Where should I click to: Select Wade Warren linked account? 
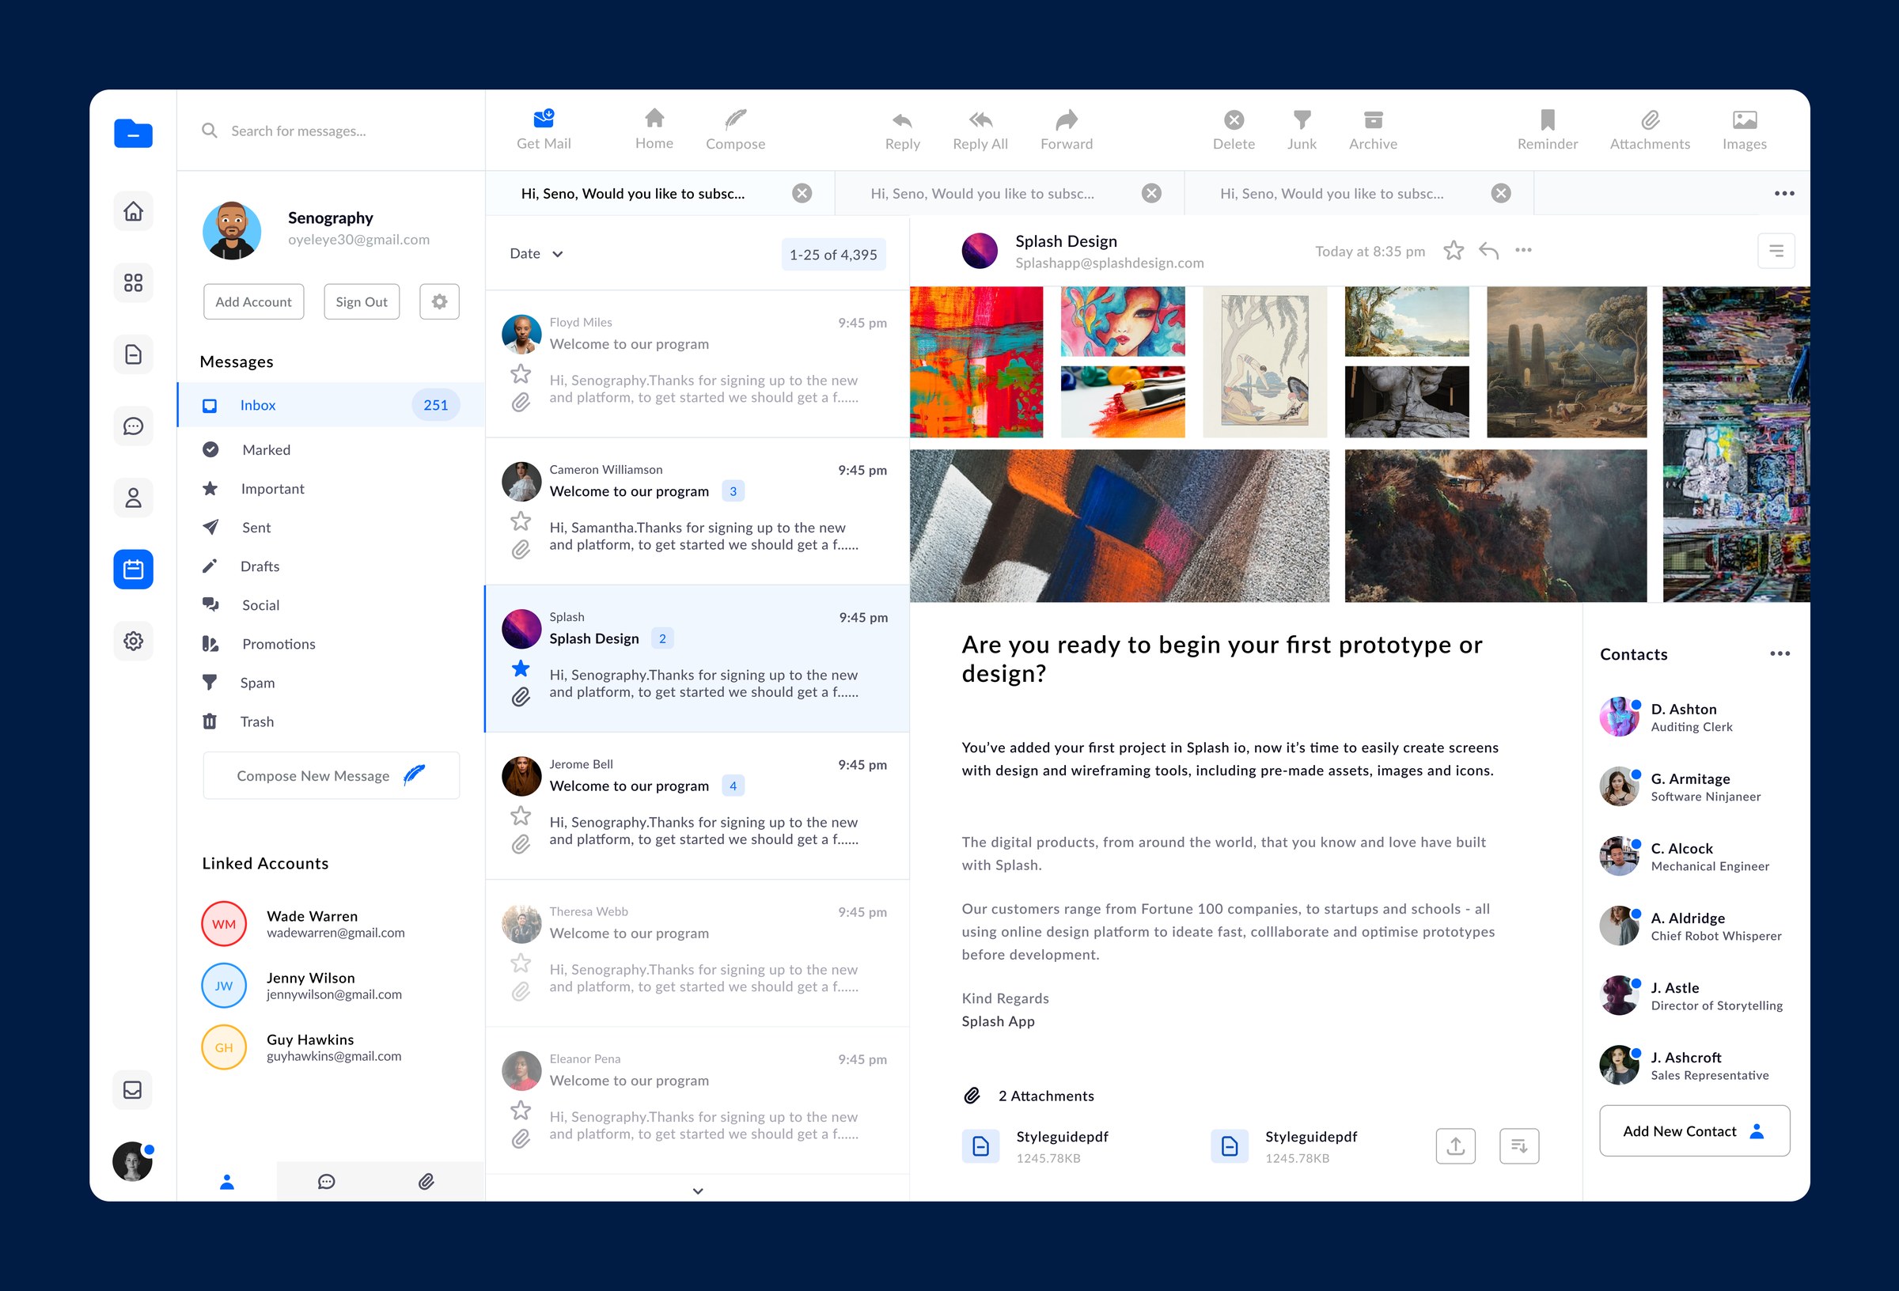click(304, 924)
